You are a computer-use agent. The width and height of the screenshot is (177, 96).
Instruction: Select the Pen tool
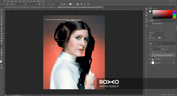tap(2, 43)
